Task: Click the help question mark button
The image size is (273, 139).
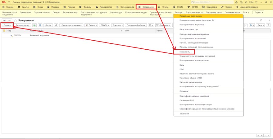Action: coord(268,25)
